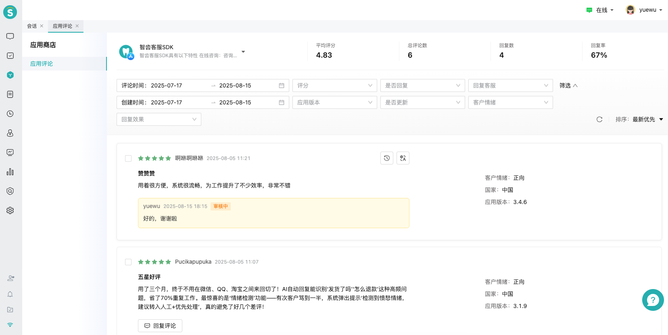Open calendar icon for 创建时间 range

282,102
